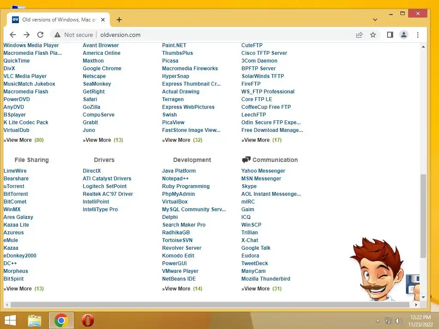
Task: View More browsers (13) link
Action: (103, 140)
